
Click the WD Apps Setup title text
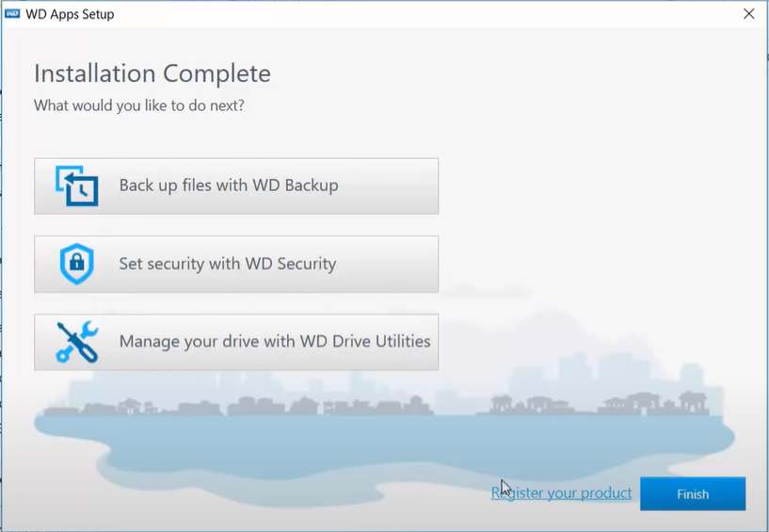[71, 14]
